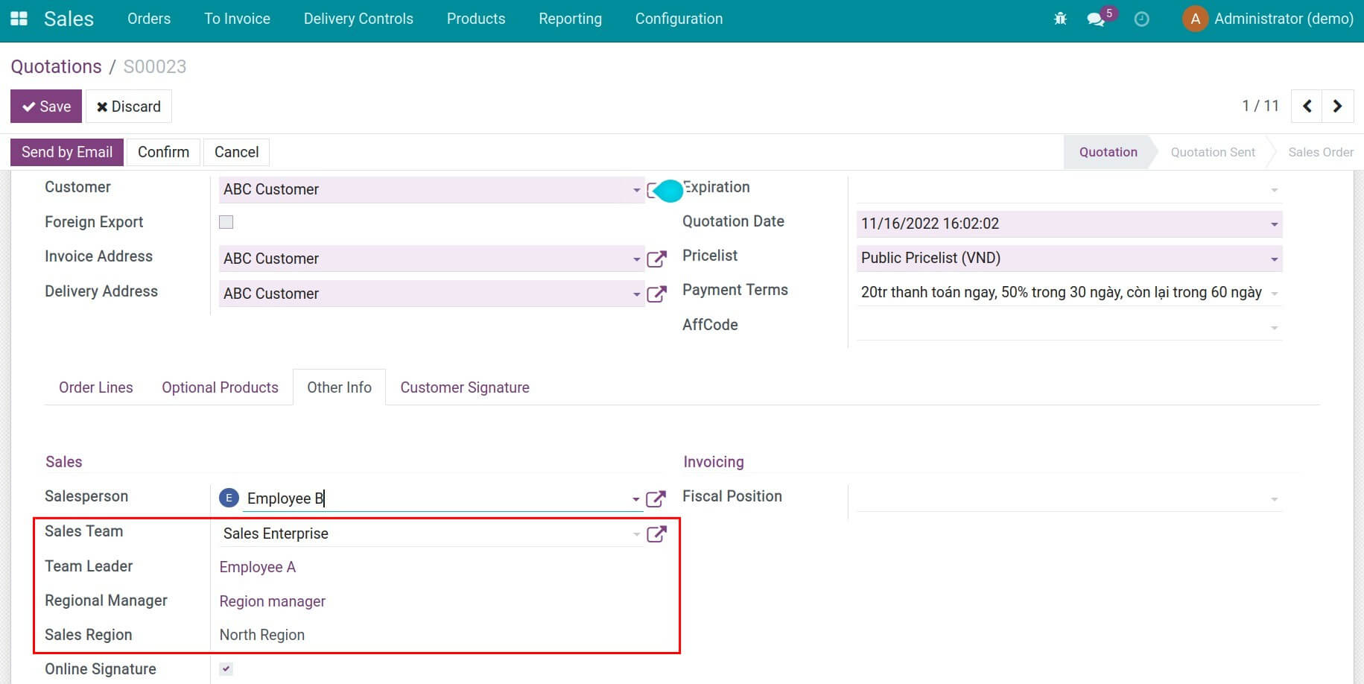Click the Delivery Address external link icon
The image size is (1364, 684).
click(656, 294)
